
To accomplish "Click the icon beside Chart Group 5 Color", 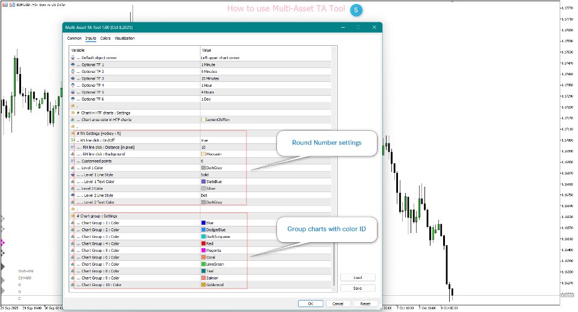I will [73, 251].
